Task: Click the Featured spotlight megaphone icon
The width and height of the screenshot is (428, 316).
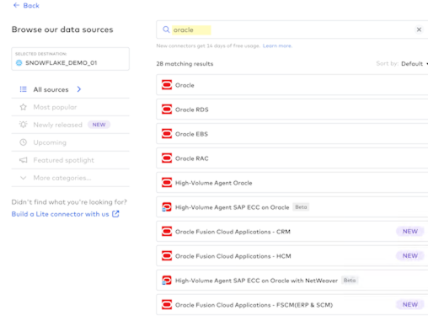Action: point(24,160)
